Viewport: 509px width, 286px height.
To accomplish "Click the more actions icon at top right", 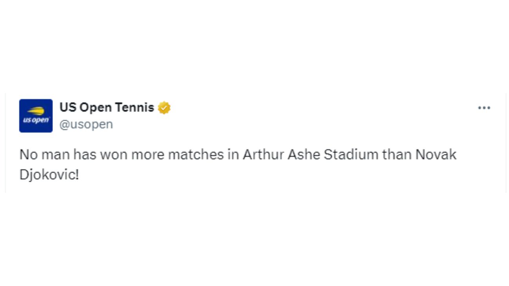I will pyautogui.click(x=485, y=107).
